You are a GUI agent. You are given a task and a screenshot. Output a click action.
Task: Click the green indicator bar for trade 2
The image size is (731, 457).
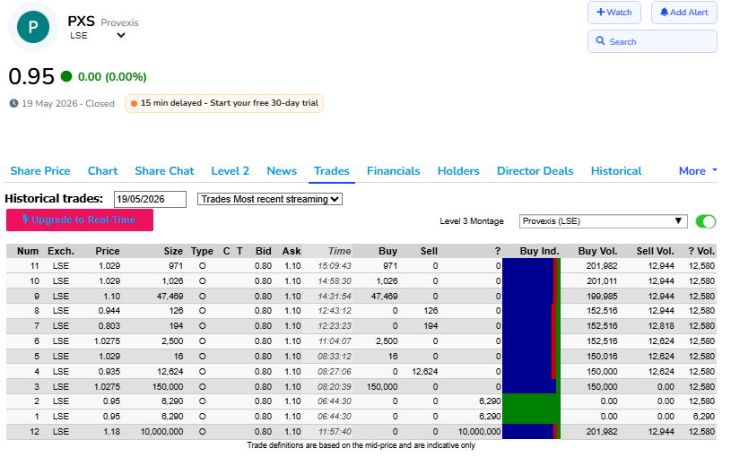click(x=531, y=401)
